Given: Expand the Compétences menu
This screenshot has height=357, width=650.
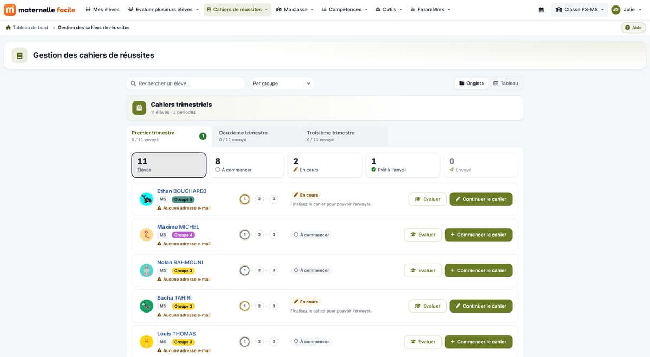Looking at the screenshot, I should tap(344, 10).
